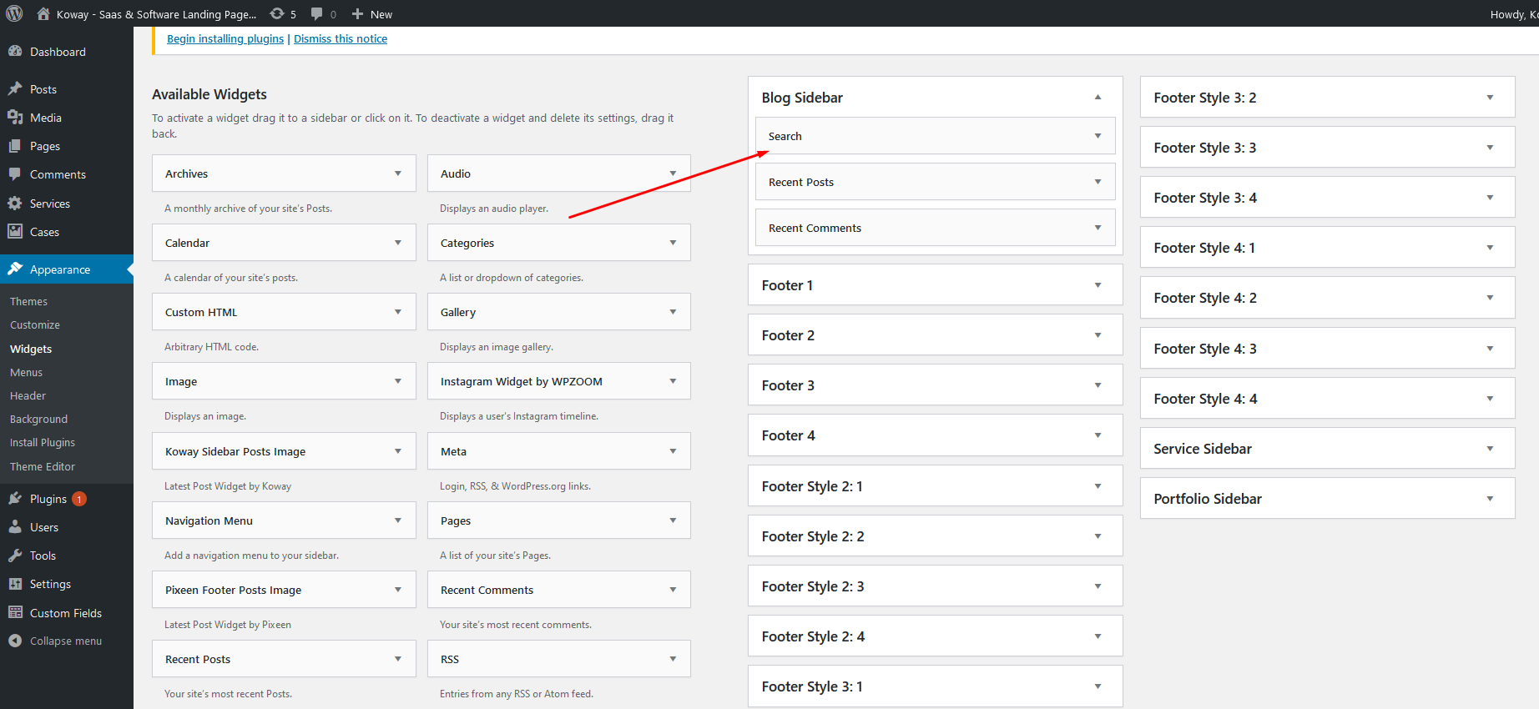Click the Plugins plug icon

15,498
